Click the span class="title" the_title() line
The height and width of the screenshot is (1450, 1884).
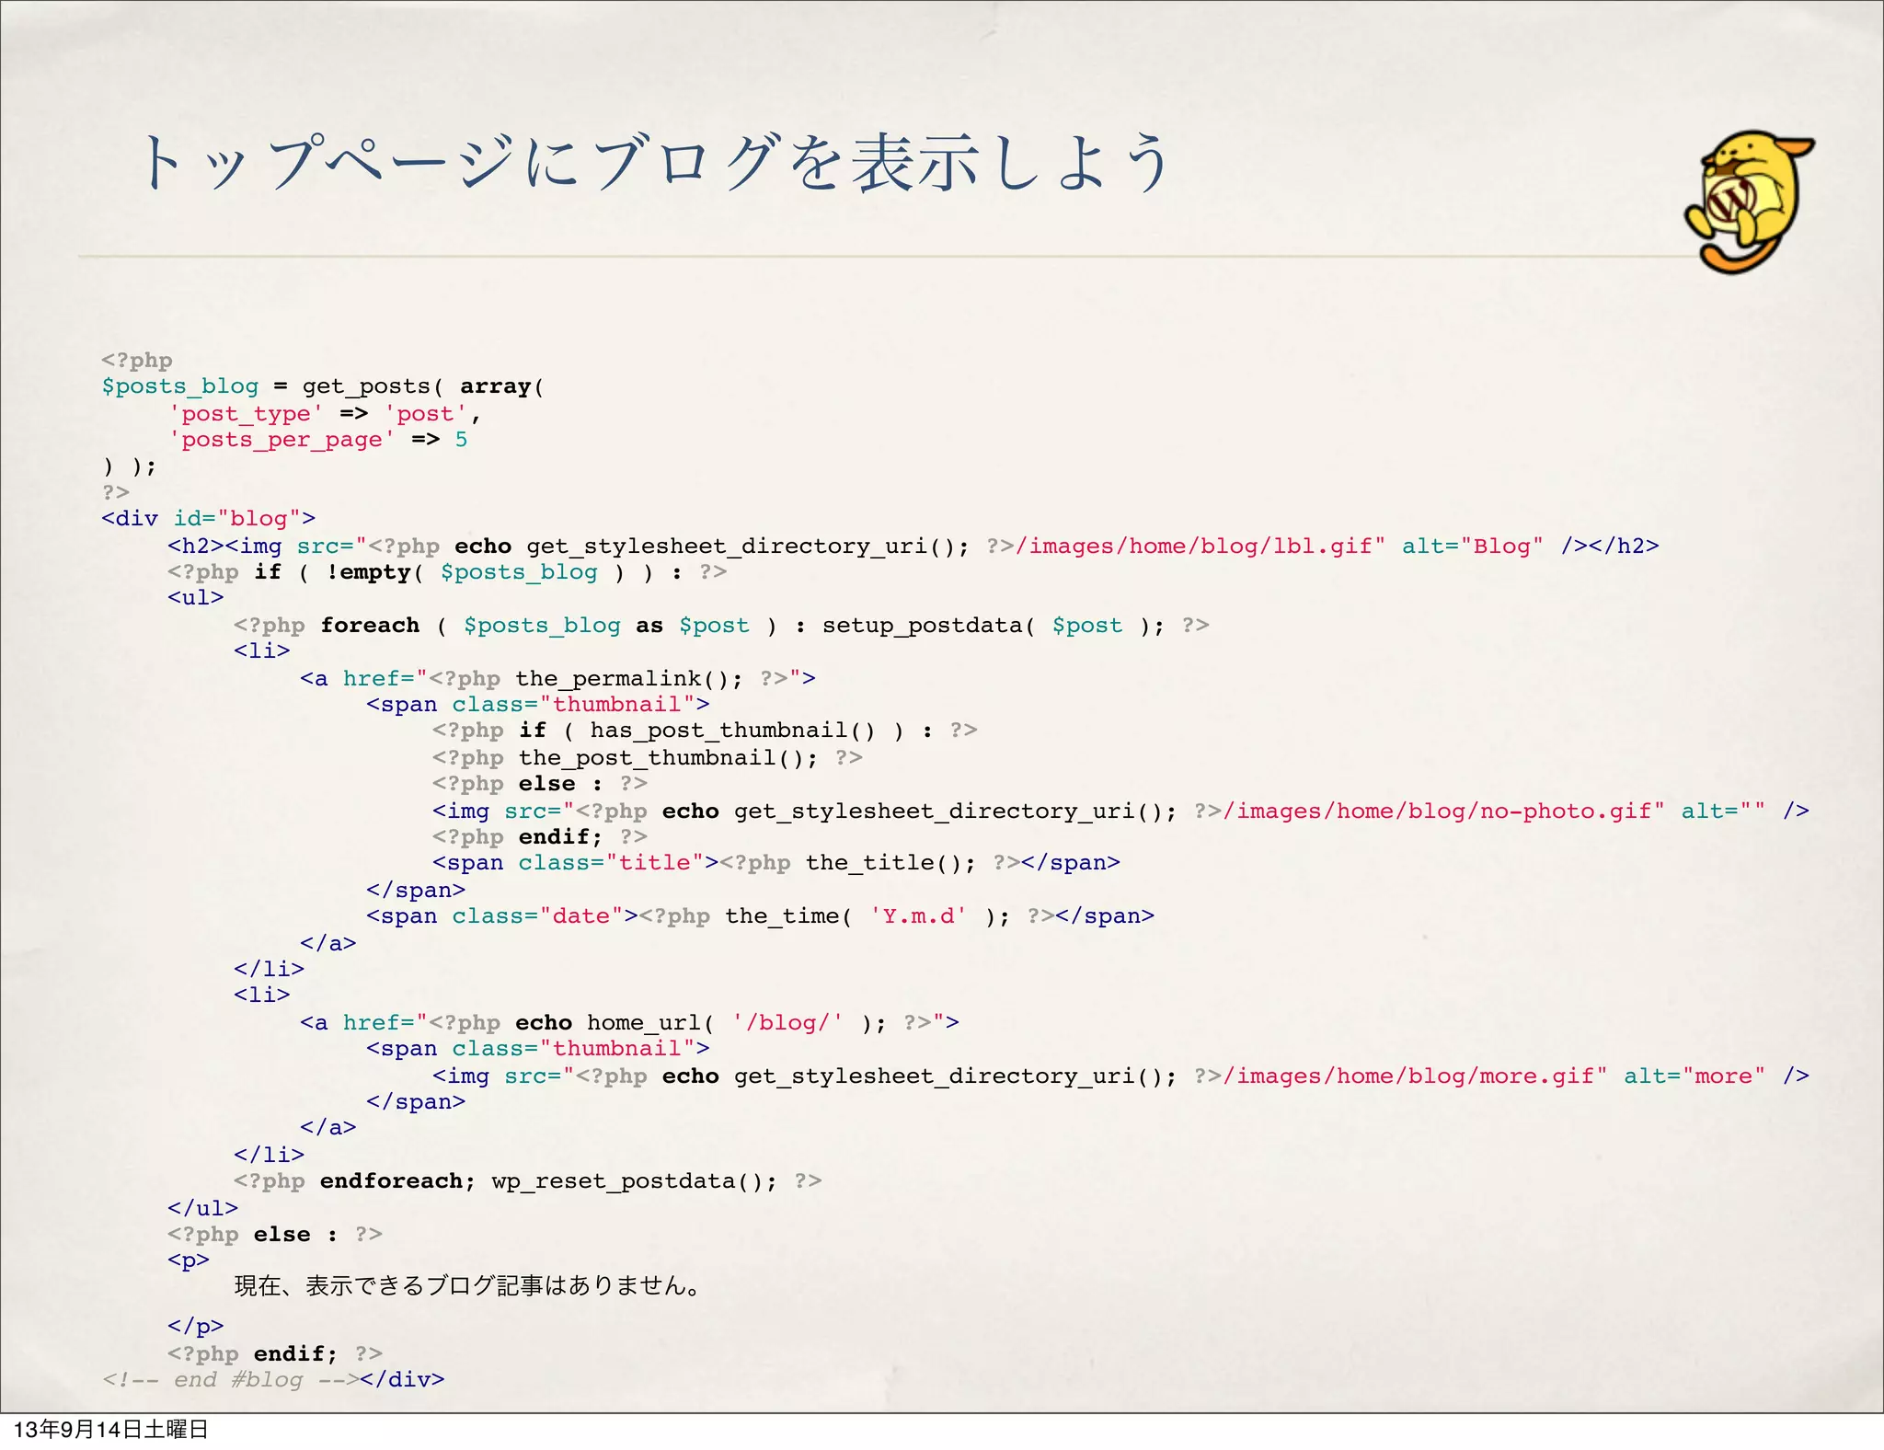[x=776, y=863]
